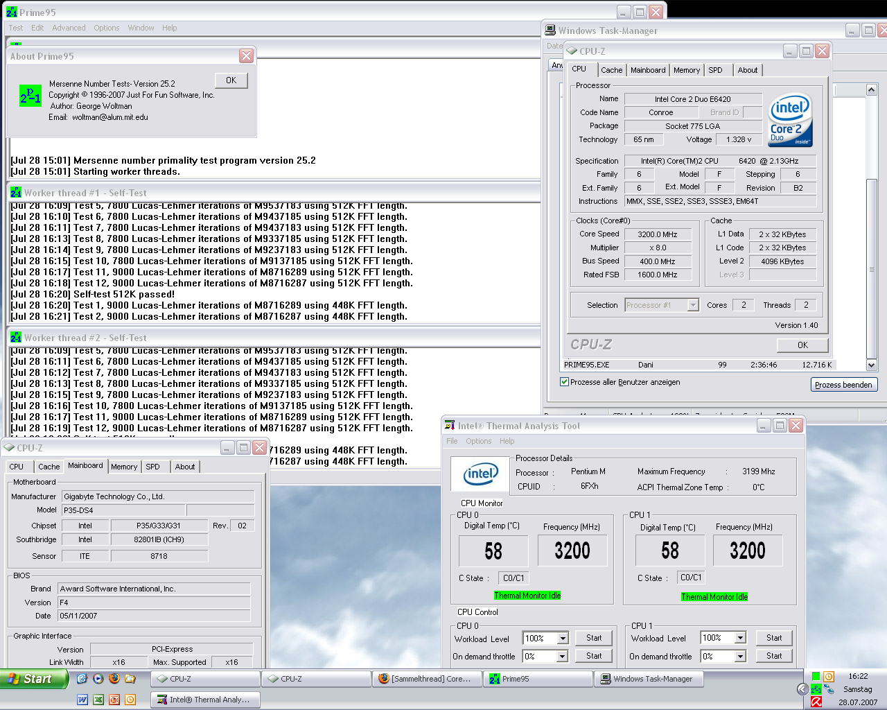Screen dimensions: 887x710
Task: Click the first blue quick launch icon
Action: [x=82, y=679]
